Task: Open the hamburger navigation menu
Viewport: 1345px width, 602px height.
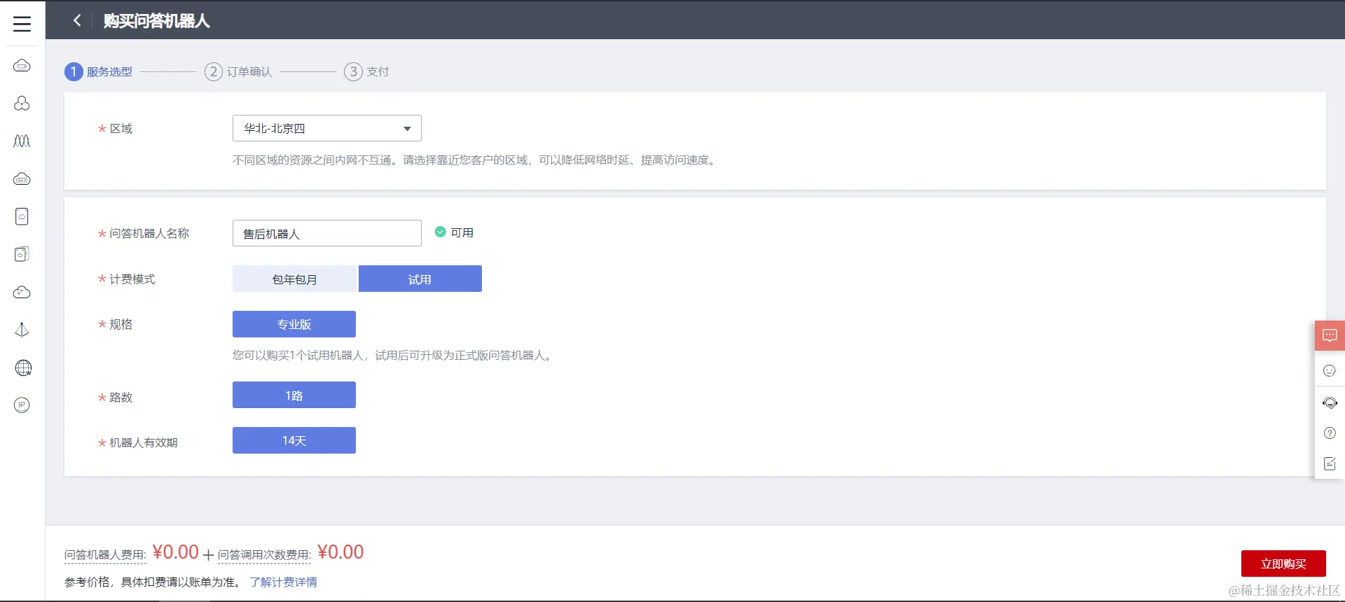Action: pos(22,24)
